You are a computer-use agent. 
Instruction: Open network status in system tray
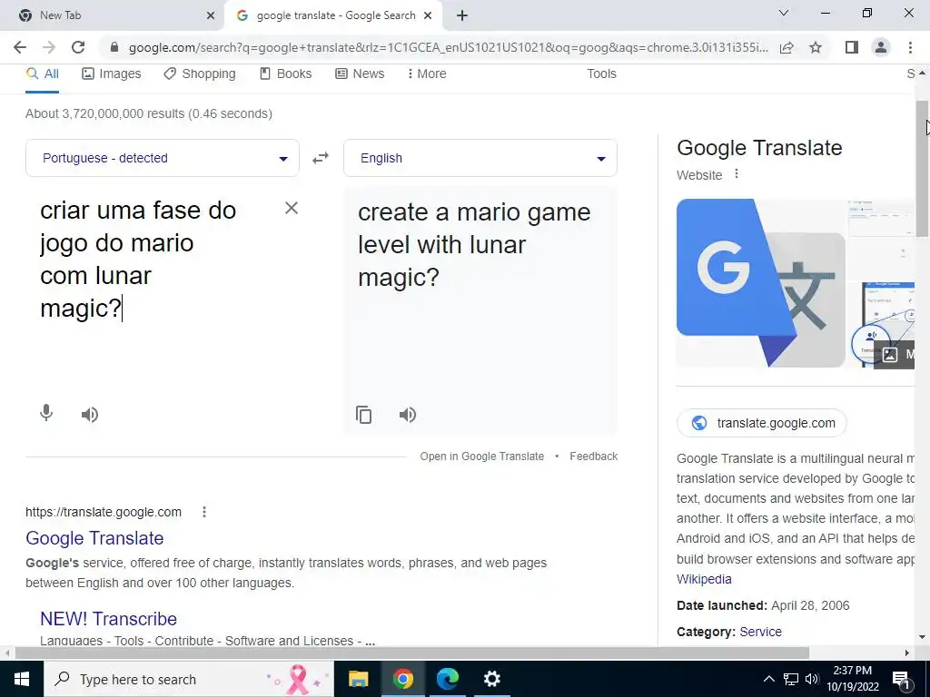[x=791, y=679]
